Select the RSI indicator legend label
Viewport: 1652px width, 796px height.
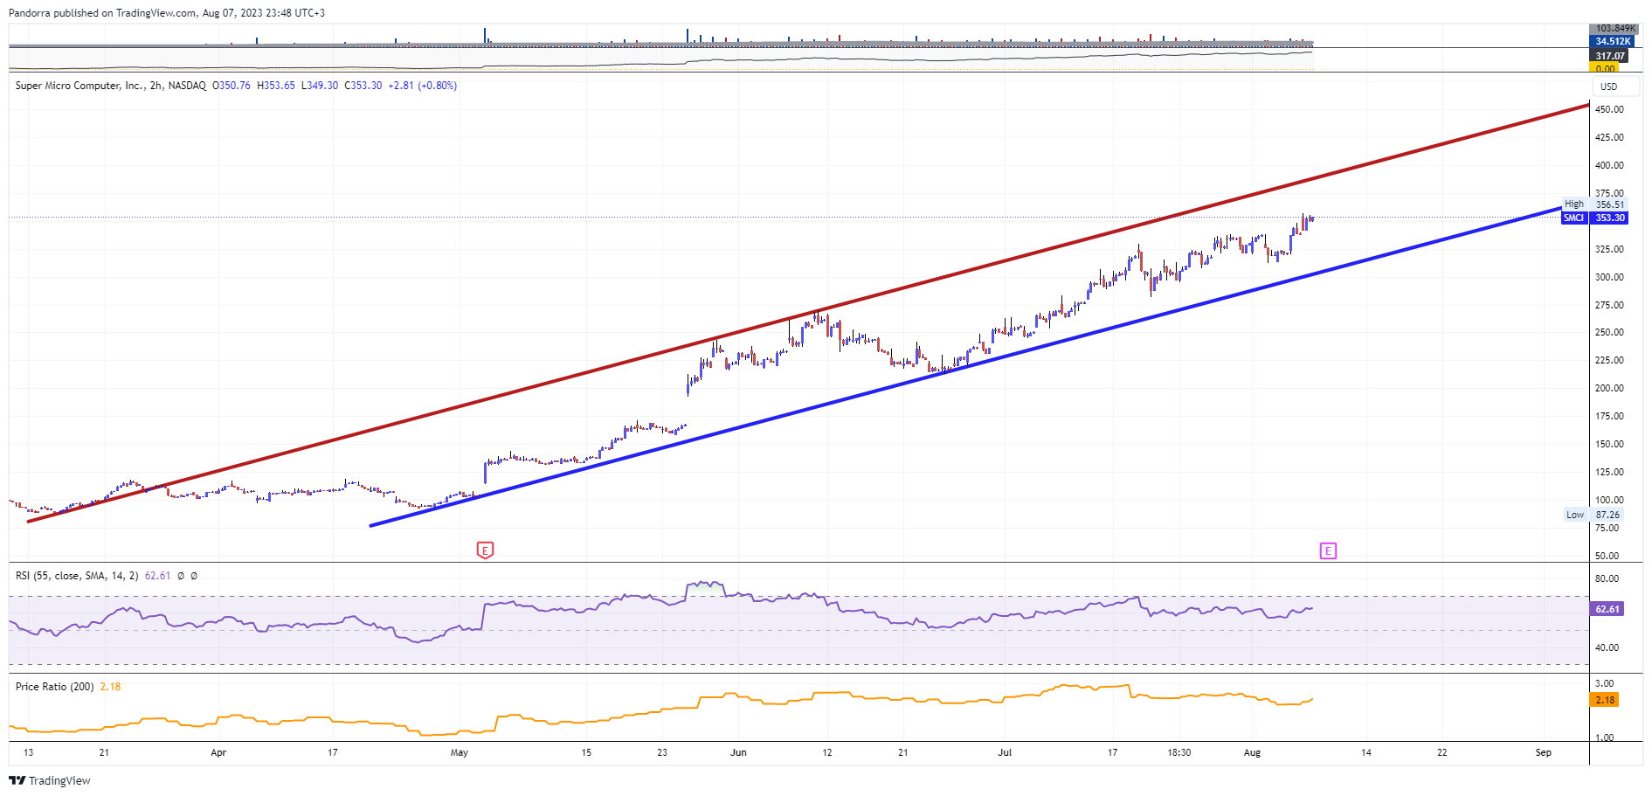(77, 576)
